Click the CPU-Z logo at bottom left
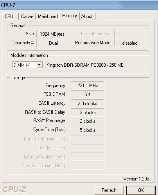 tap(14, 190)
